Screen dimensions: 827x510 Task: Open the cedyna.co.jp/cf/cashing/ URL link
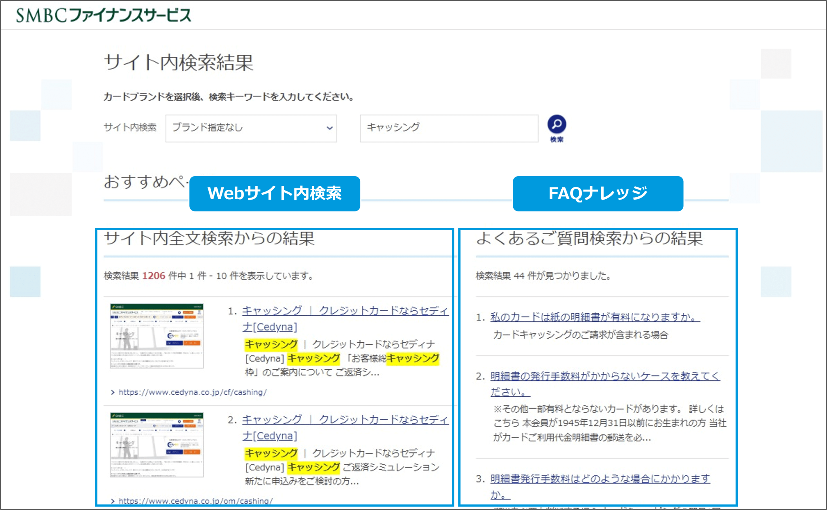coord(193,392)
